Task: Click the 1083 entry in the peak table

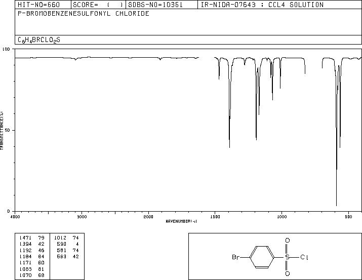Action: point(26,269)
